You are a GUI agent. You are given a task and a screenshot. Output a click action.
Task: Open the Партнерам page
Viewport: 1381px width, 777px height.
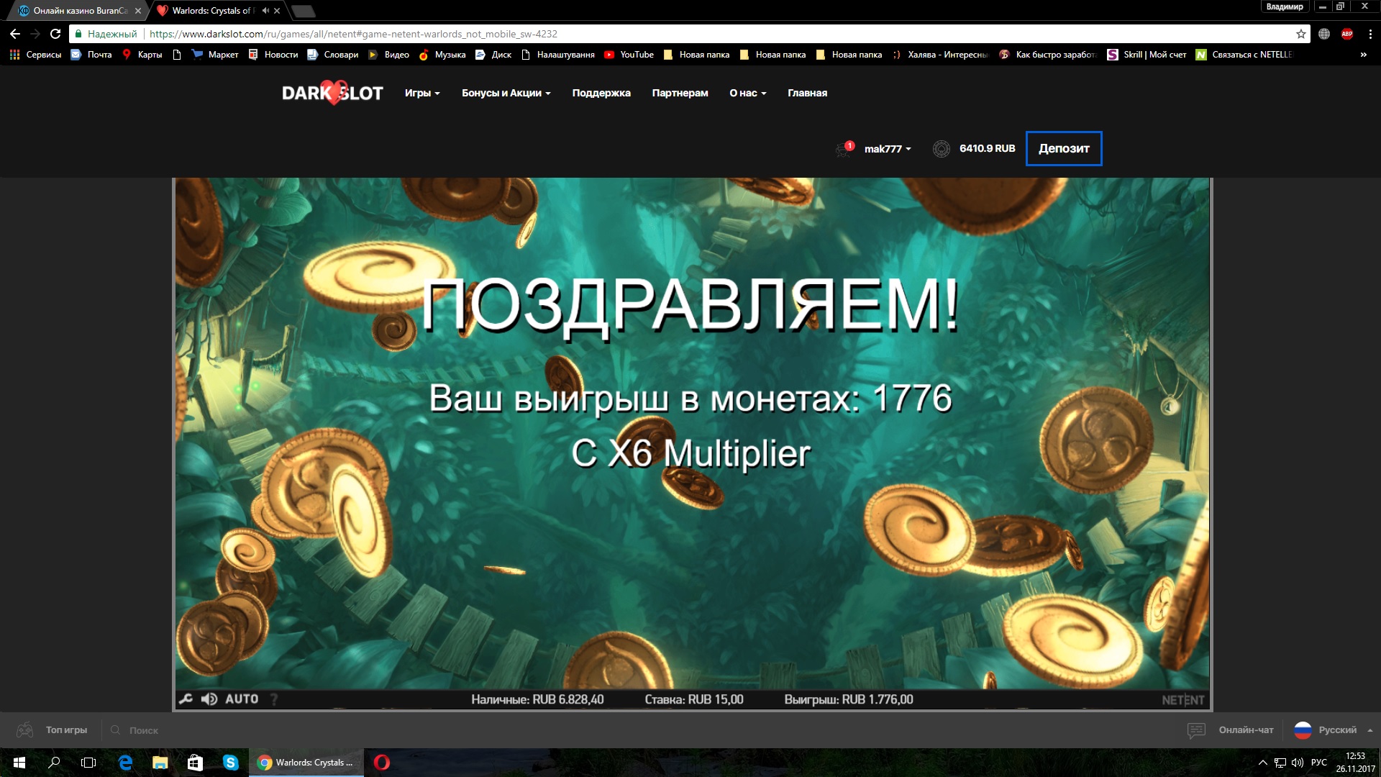tap(680, 93)
